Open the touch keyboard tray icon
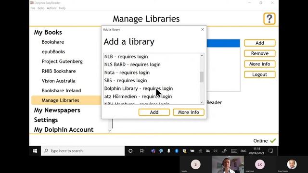Image resolution: width=308 pixels, height=173 pixels. click(x=234, y=151)
